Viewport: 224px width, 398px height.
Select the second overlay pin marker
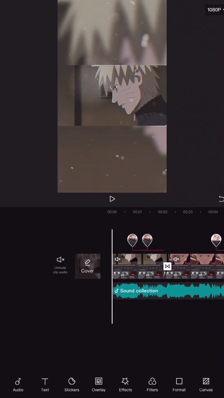pos(147,240)
